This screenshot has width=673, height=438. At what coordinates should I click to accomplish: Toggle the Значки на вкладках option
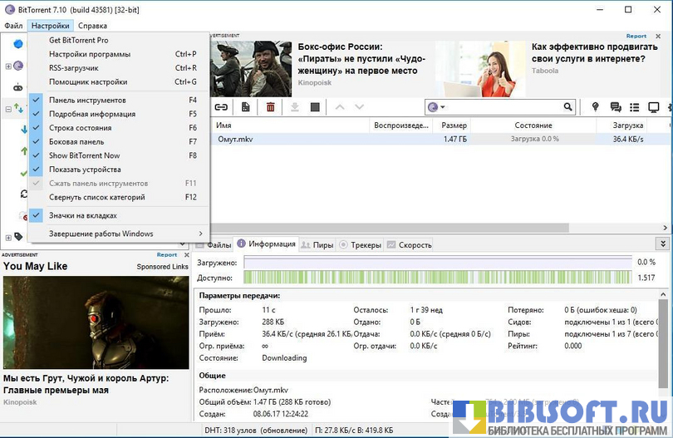click(82, 215)
